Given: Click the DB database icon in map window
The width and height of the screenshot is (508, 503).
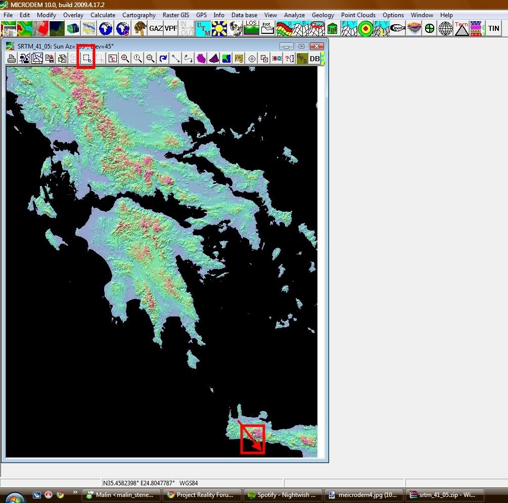Looking at the screenshot, I should pos(314,59).
